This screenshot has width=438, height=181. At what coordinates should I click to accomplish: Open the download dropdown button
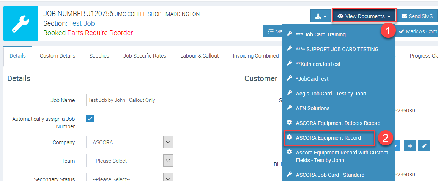click(x=320, y=16)
